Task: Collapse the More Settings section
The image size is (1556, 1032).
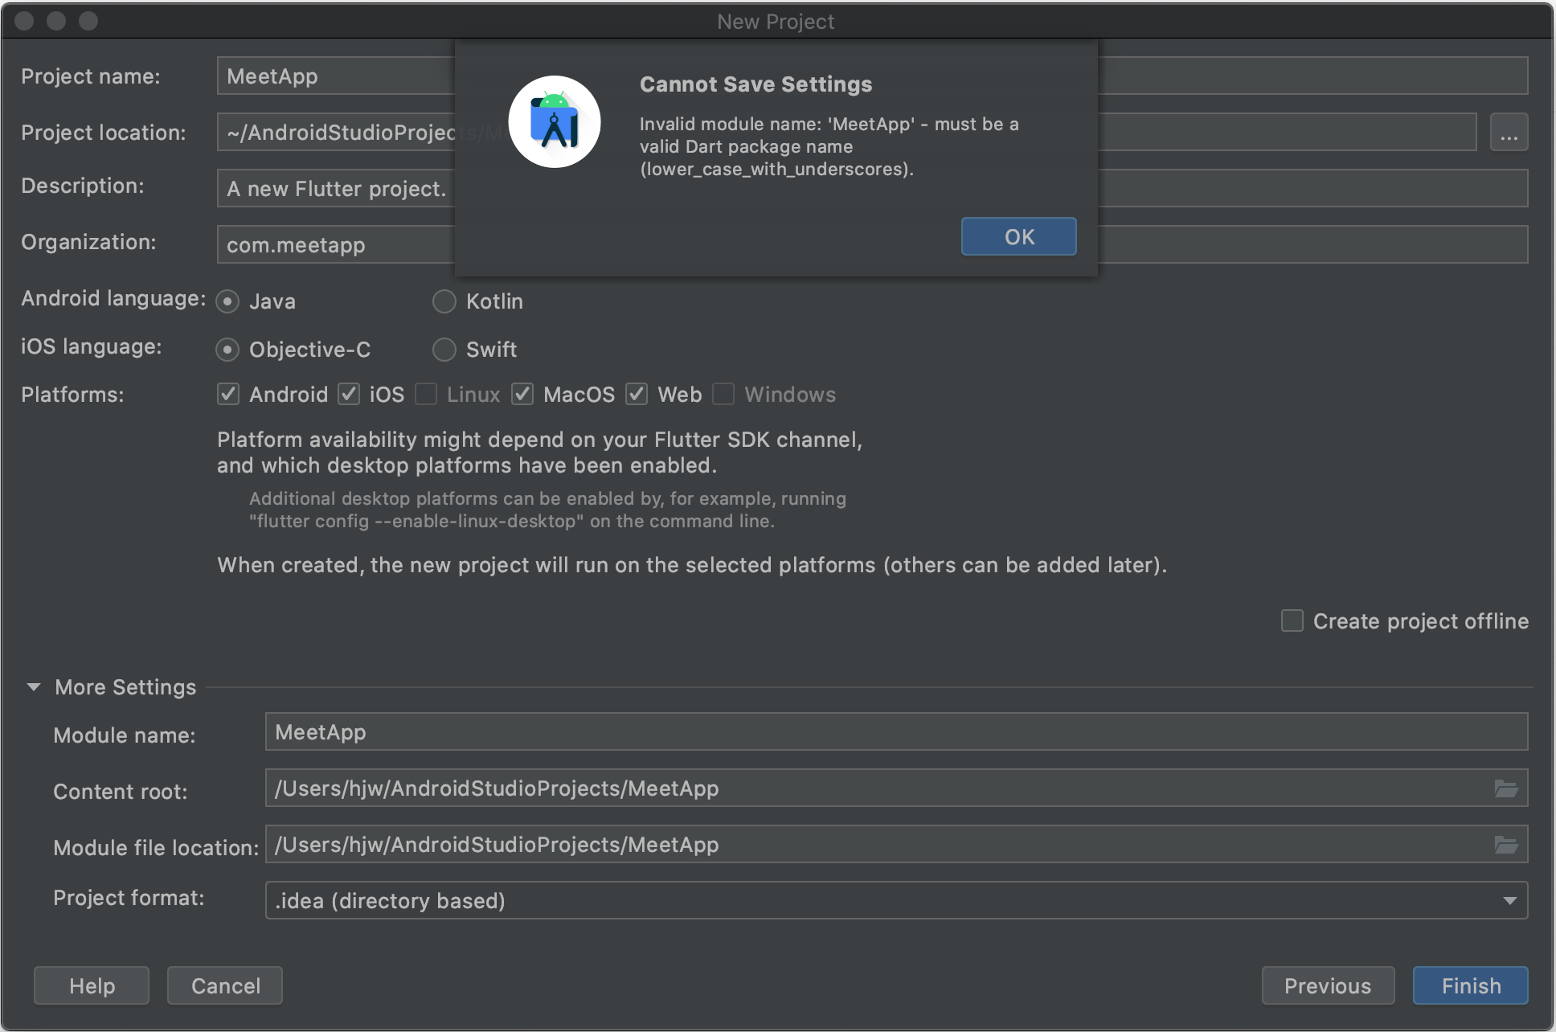Action: pos(34,687)
